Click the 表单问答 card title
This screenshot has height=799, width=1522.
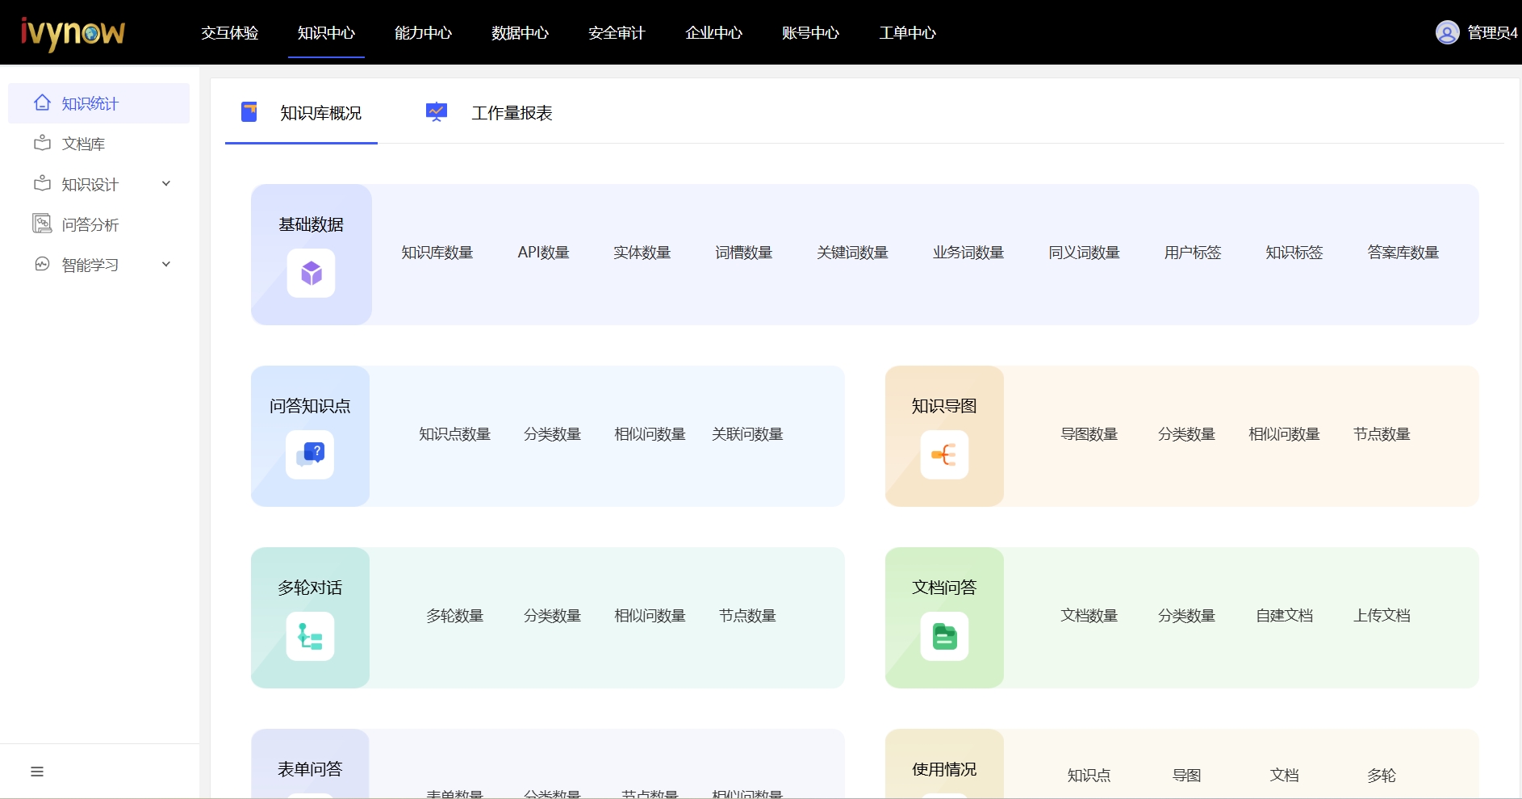tap(310, 769)
